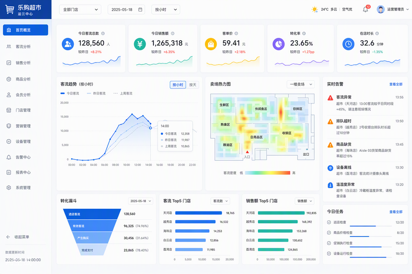Screen dimensions: 412x274
Task: Click the 完成支付 funnel segment
Action: pyautogui.click(x=92, y=250)
